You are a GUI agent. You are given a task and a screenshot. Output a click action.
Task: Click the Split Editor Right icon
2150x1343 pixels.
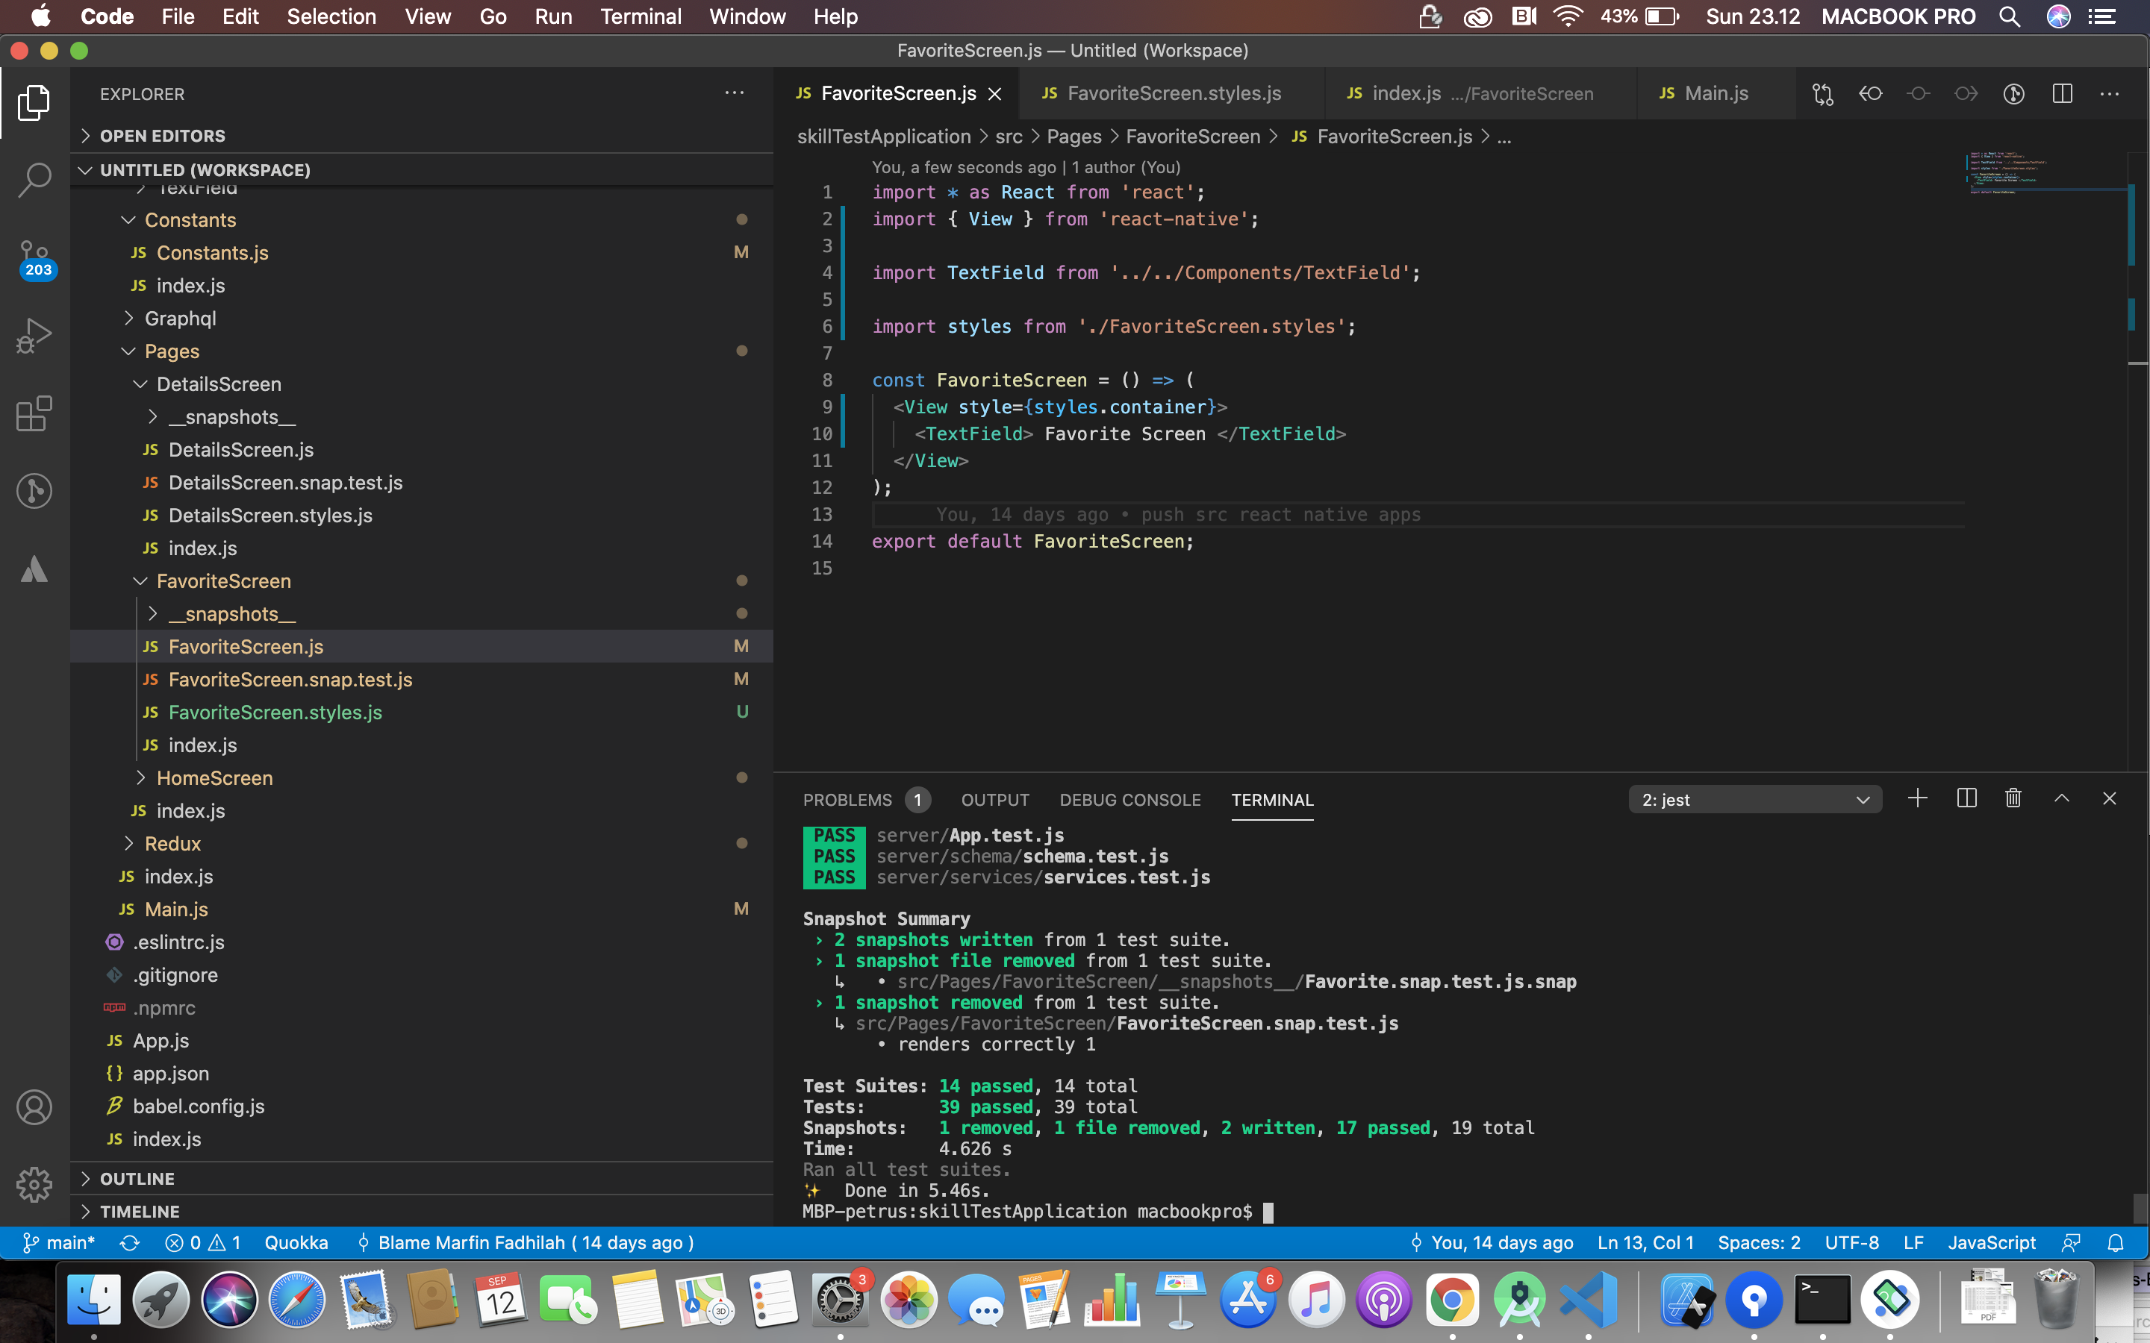tap(2062, 93)
